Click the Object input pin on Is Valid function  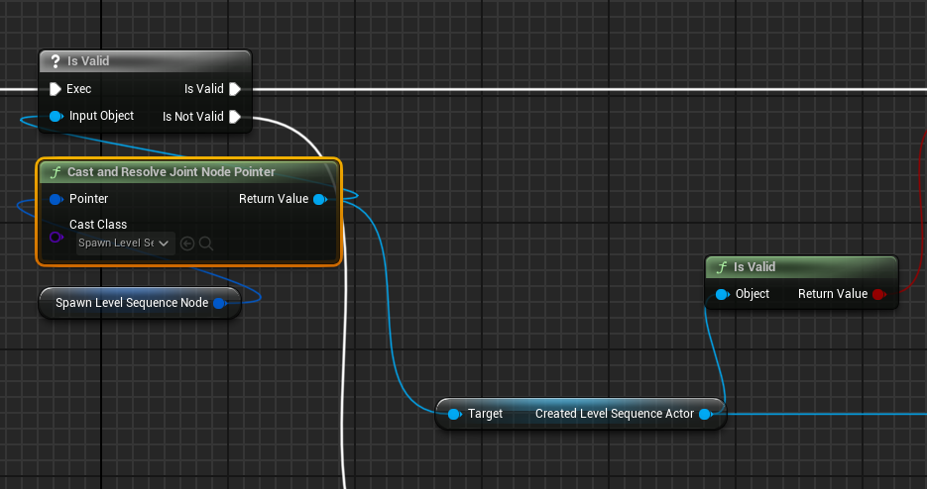722,294
